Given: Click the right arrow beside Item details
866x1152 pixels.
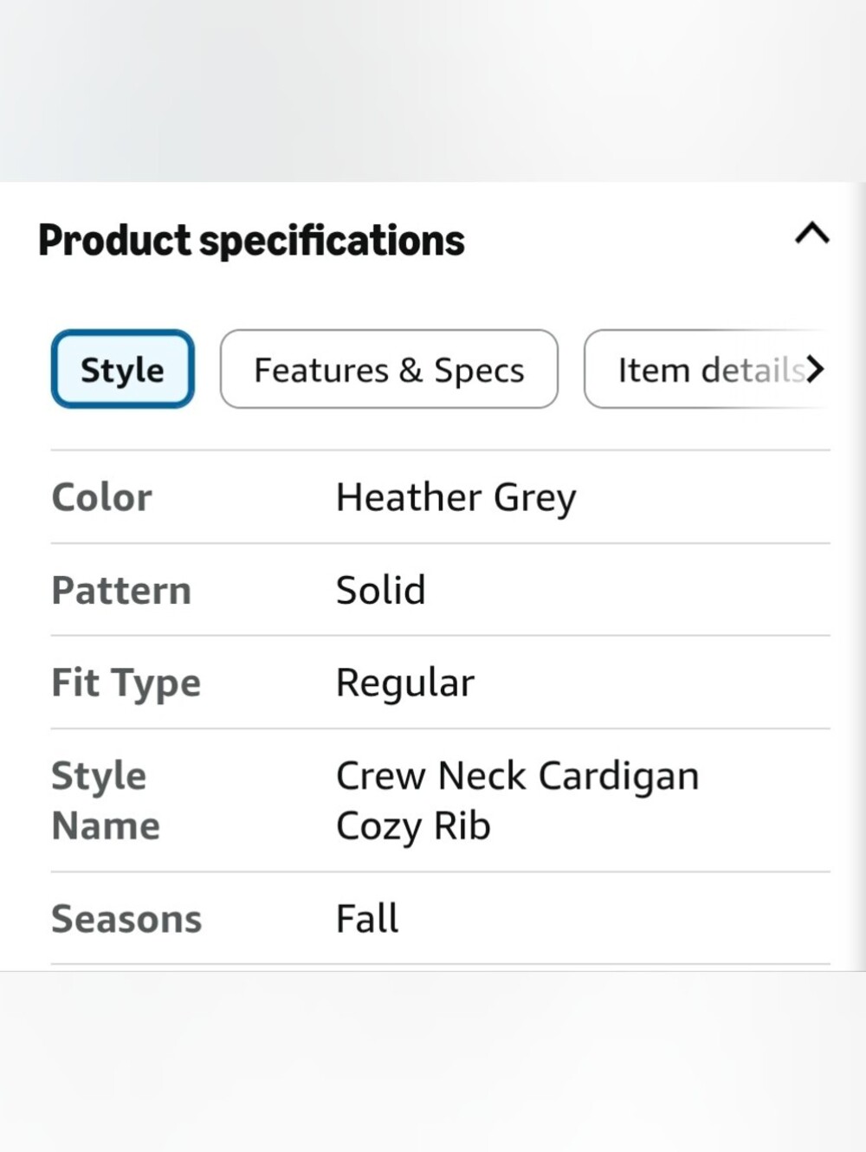Looking at the screenshot, I should 814,369.
